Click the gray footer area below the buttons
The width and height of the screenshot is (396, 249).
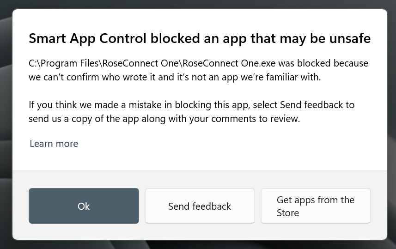coord(200,232)
